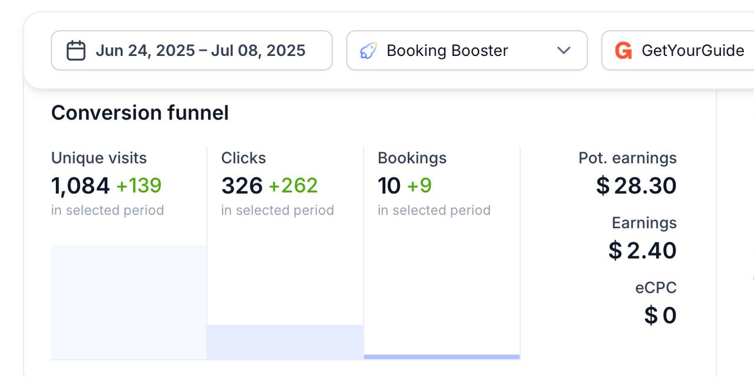Image resolution: width=754 pixels, height=377 pixels.
Task: Click the thin Bookings funnel bar
Action: point(442,356)
